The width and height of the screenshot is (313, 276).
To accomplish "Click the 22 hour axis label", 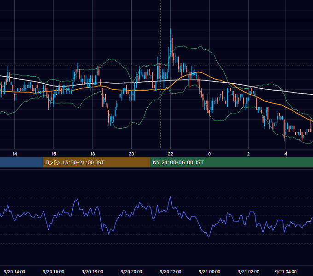I will (170, 154).
